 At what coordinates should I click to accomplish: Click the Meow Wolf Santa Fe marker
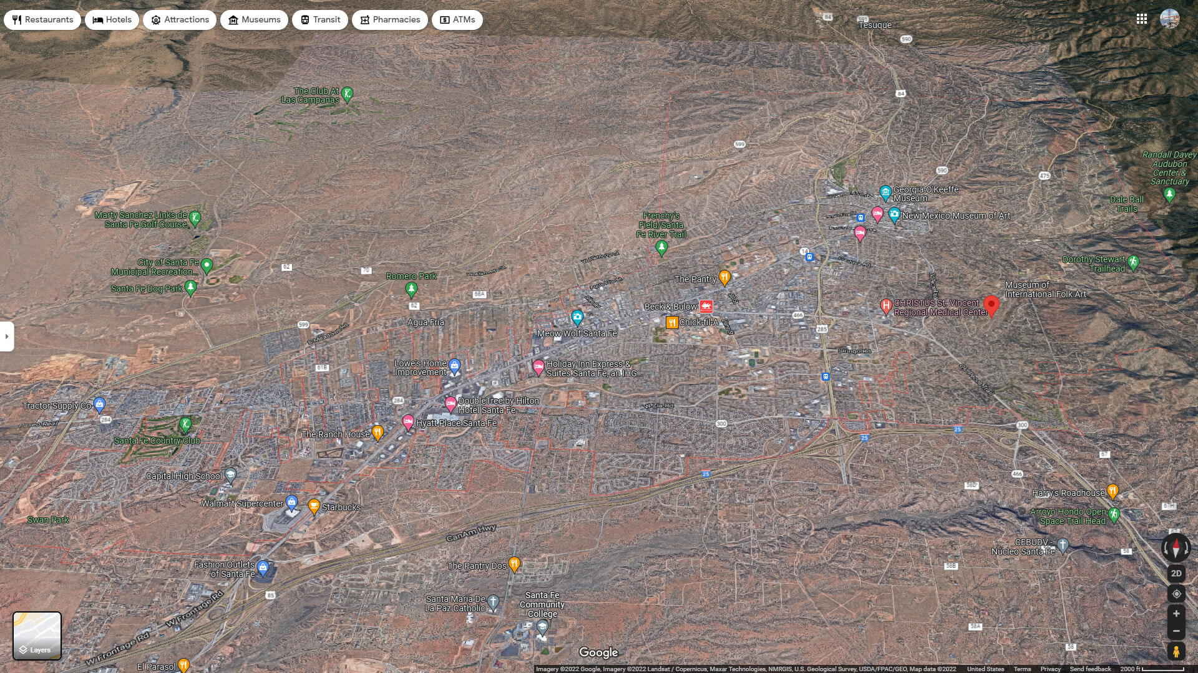(x=577, y=316)
